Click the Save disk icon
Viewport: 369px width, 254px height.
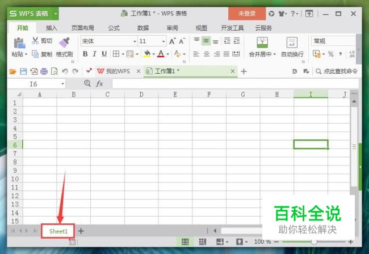pos(23,71)
